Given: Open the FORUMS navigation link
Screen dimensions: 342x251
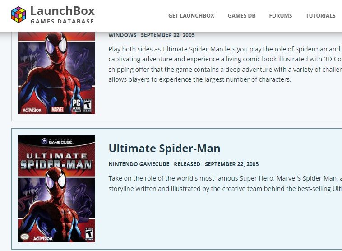Looking at the screenshot, I should point(281,16).
